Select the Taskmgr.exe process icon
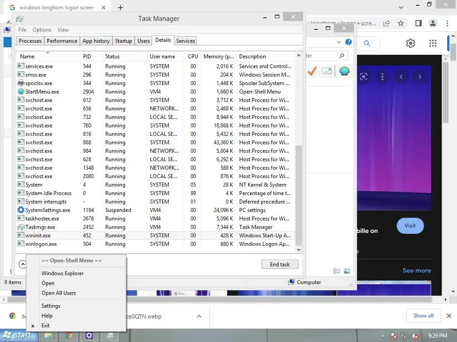Screen dimensions: 457x342 (21, 227)
